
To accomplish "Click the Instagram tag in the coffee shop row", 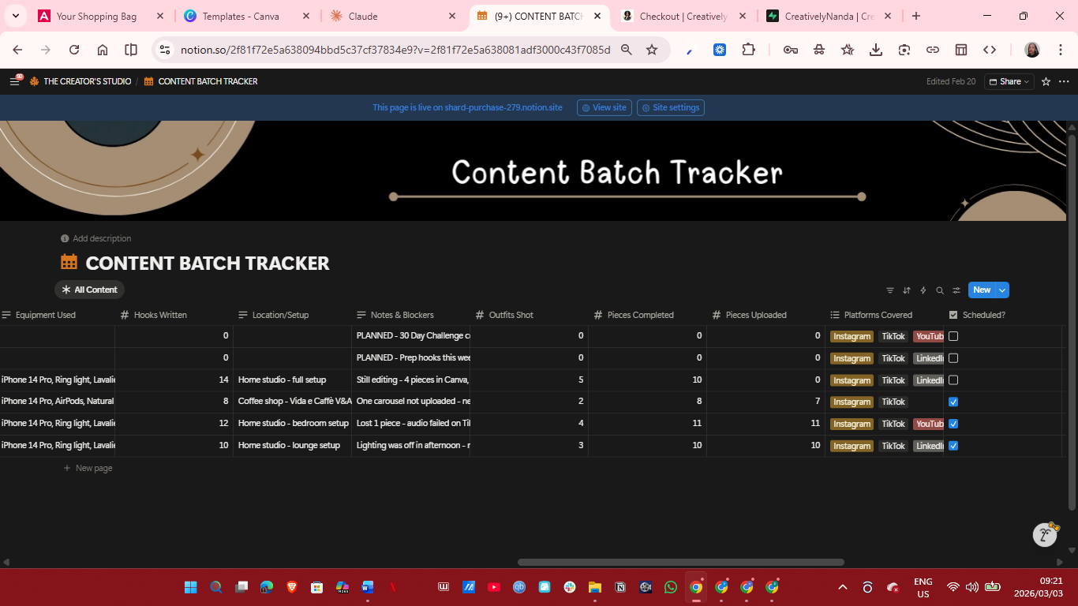I will click(852, 402).
